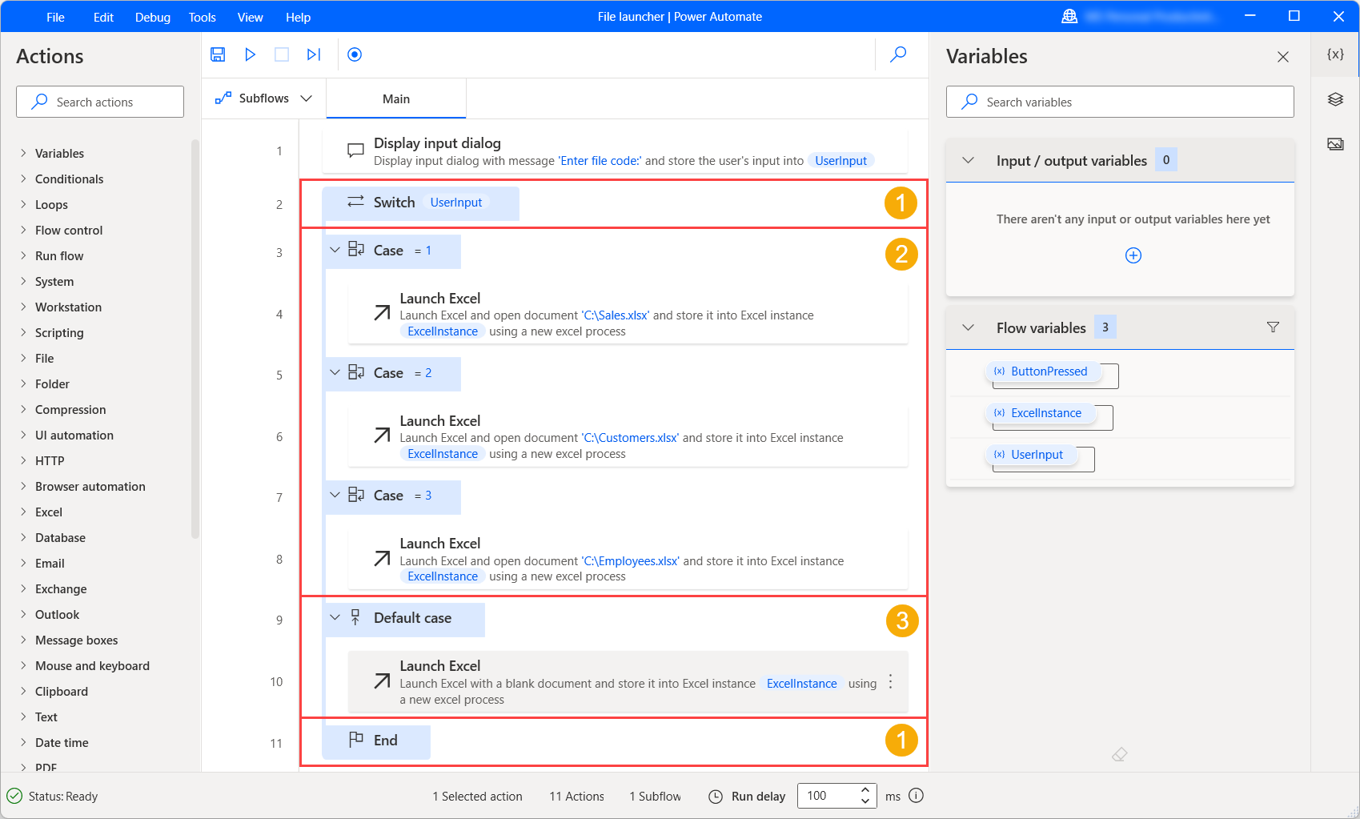The width and height of the screenshot is (1360, 819).
Task: Open the Debug menu
Action: click(153, 17)
